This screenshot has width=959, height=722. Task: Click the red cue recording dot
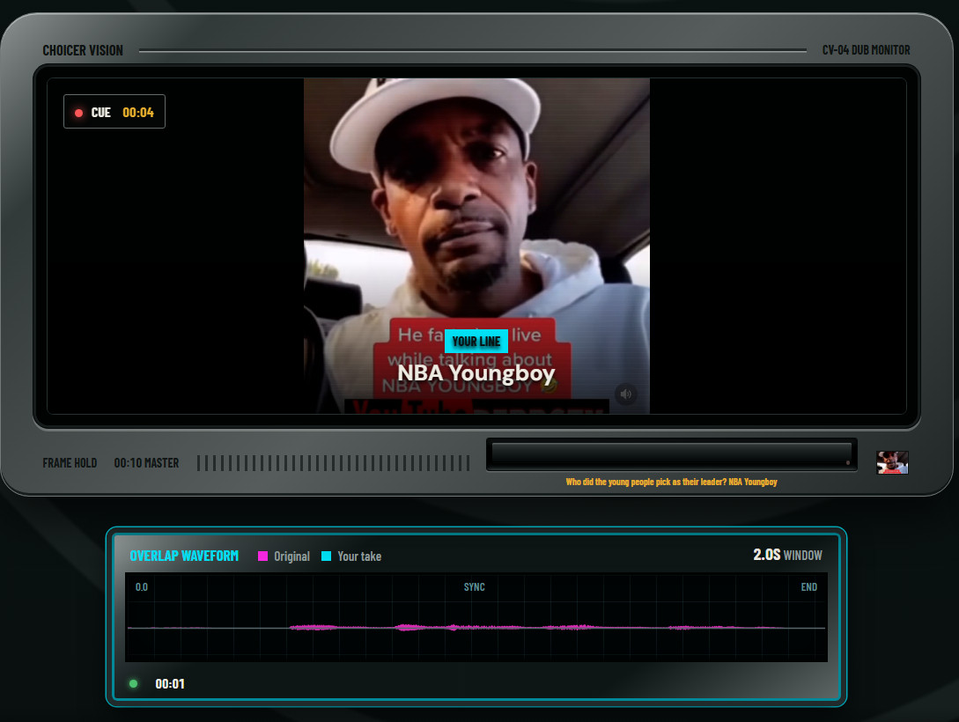click(x=79, y=113)
